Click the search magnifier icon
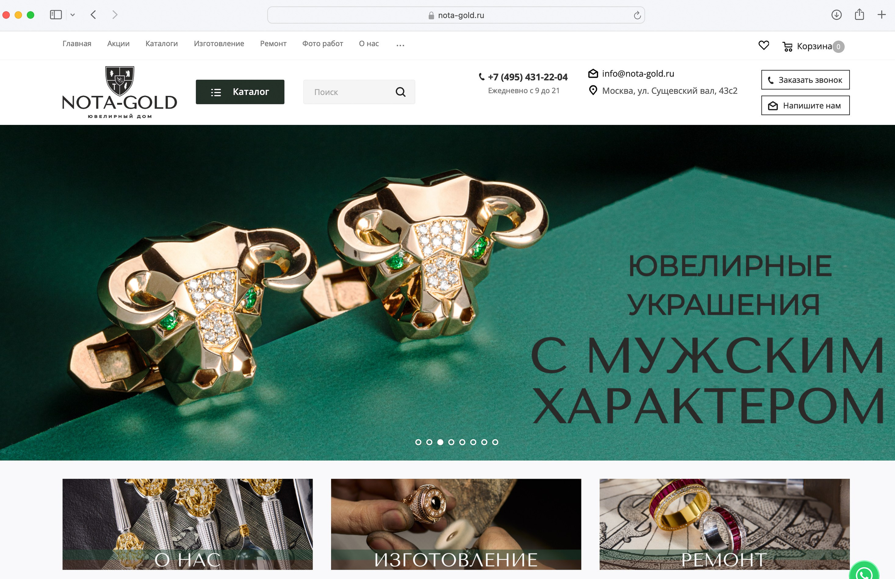This screenshot has width=895, height=579. point(401,92)
